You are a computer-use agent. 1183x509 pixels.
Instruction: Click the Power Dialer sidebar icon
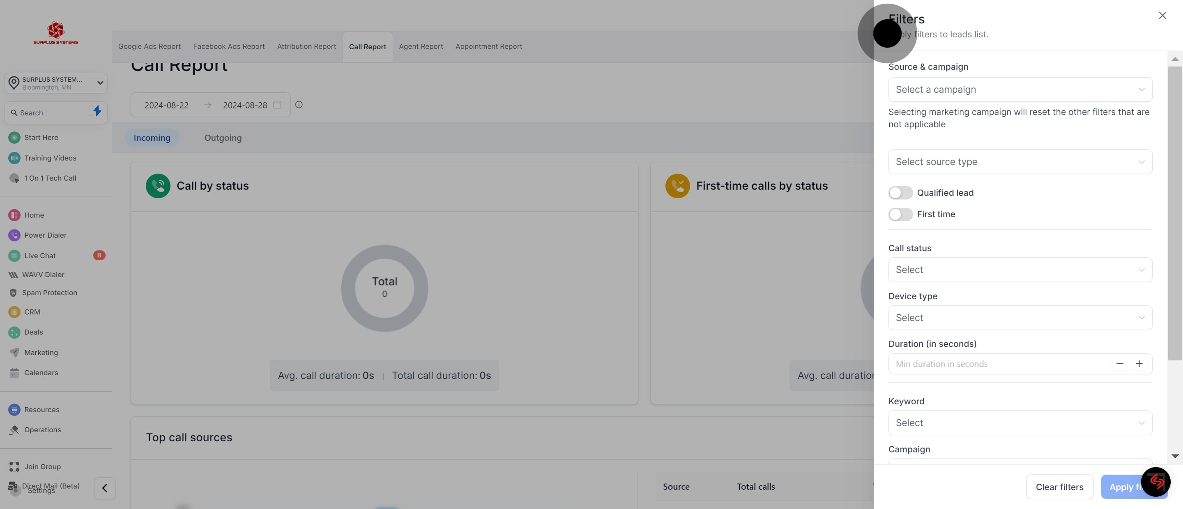tap(14, 235)
